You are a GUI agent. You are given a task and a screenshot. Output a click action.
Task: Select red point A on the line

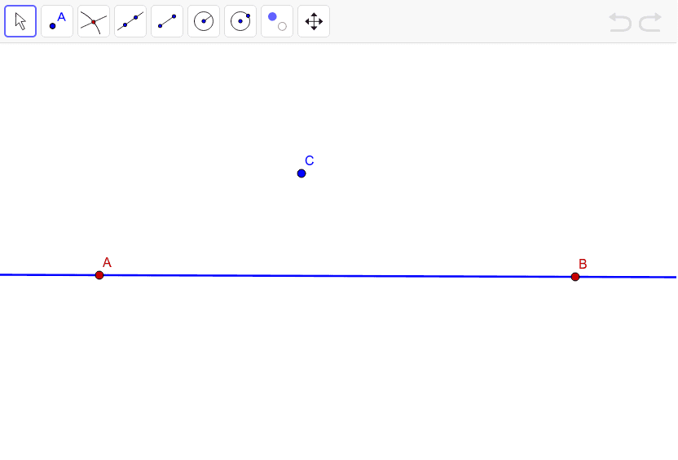click(x=99, y=275)
